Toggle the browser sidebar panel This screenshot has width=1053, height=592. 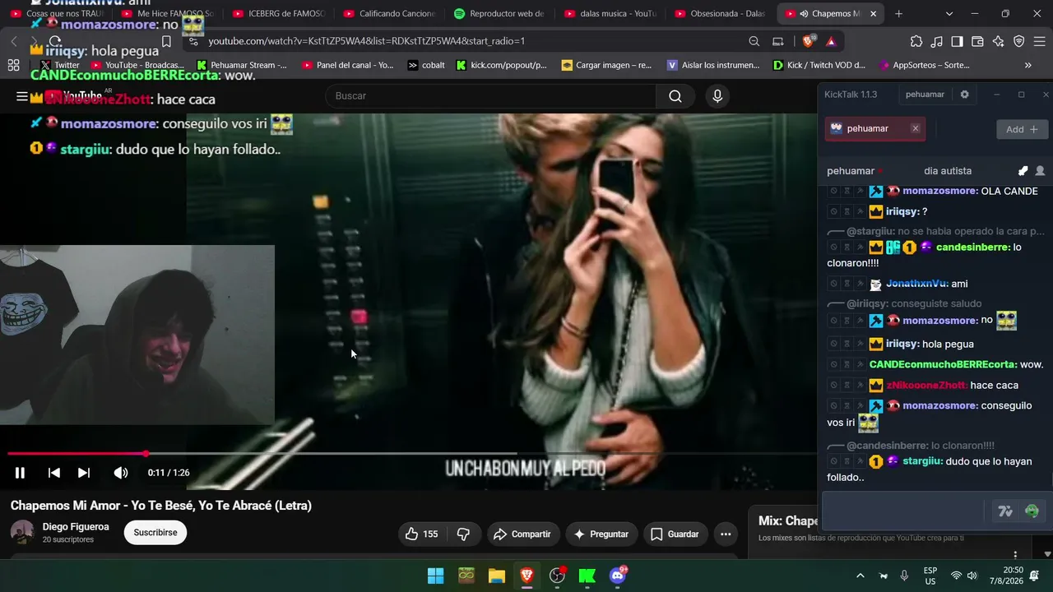click(958, 41)
